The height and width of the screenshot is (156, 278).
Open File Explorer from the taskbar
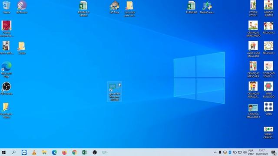click(44, 152)
